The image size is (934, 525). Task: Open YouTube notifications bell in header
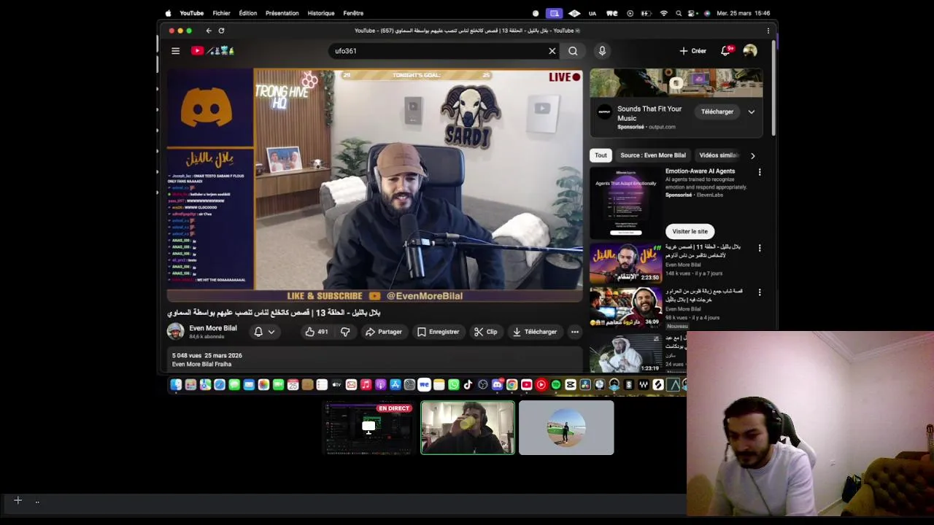[726, 51]
